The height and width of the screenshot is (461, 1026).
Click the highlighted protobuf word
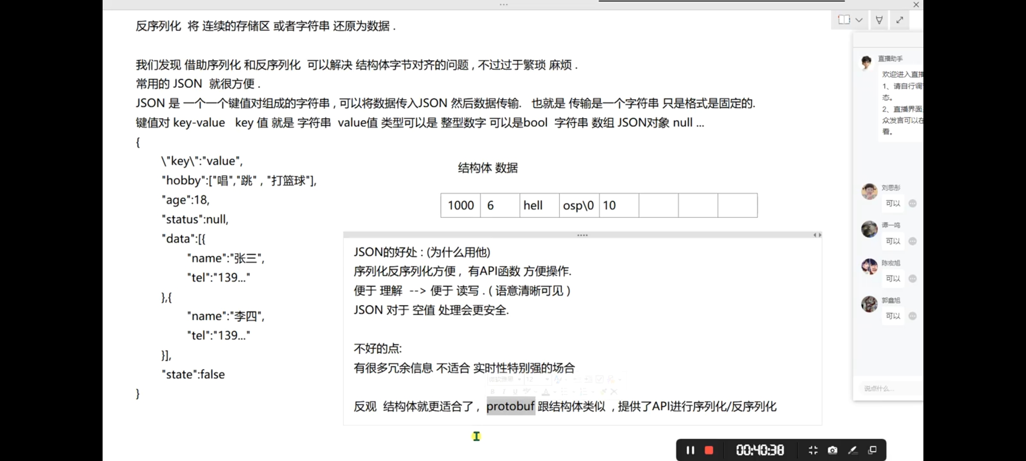coord(510,406)
